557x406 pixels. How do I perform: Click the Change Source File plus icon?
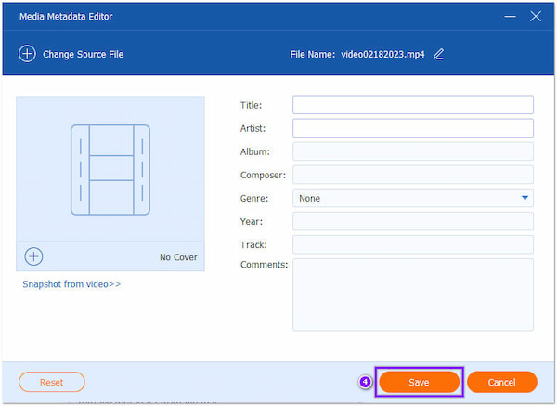[x=27, y=54]
